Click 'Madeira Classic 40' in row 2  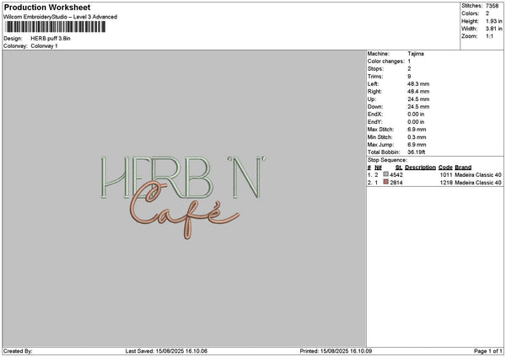pos(478,183)
